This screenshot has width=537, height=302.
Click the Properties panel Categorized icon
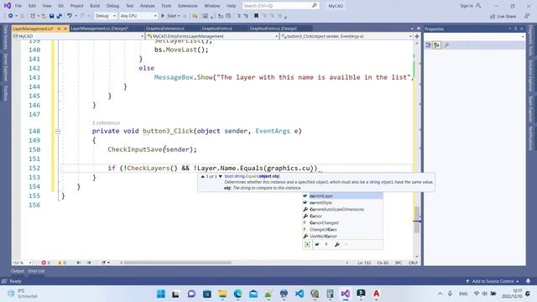pyautogui.click(x=428, y=45)
